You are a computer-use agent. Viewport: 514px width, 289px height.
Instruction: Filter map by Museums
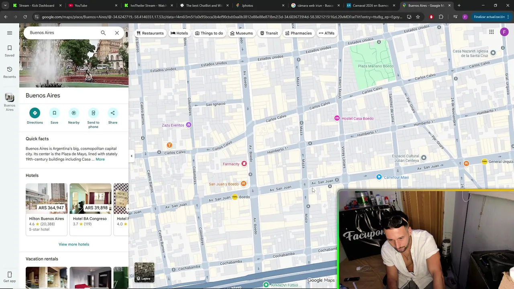[x=241, y=33]
